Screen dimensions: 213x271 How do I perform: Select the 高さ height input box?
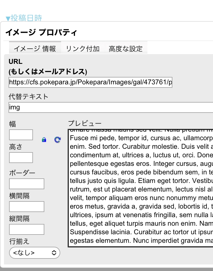[21, 158]
